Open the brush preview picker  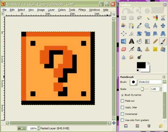coord(133,82)
